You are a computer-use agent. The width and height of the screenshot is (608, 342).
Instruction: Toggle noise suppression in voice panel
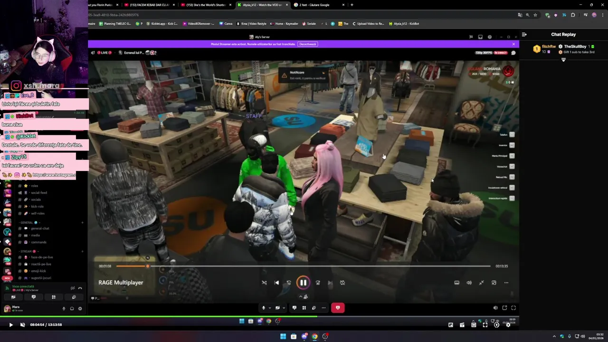[73, 288]
